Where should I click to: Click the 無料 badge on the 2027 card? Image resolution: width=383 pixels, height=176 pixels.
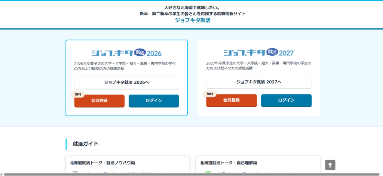tap(210, 94)
